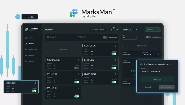Click the + Add Market tile
This screenshot has width=185, height=105.
tap(63, 49)
